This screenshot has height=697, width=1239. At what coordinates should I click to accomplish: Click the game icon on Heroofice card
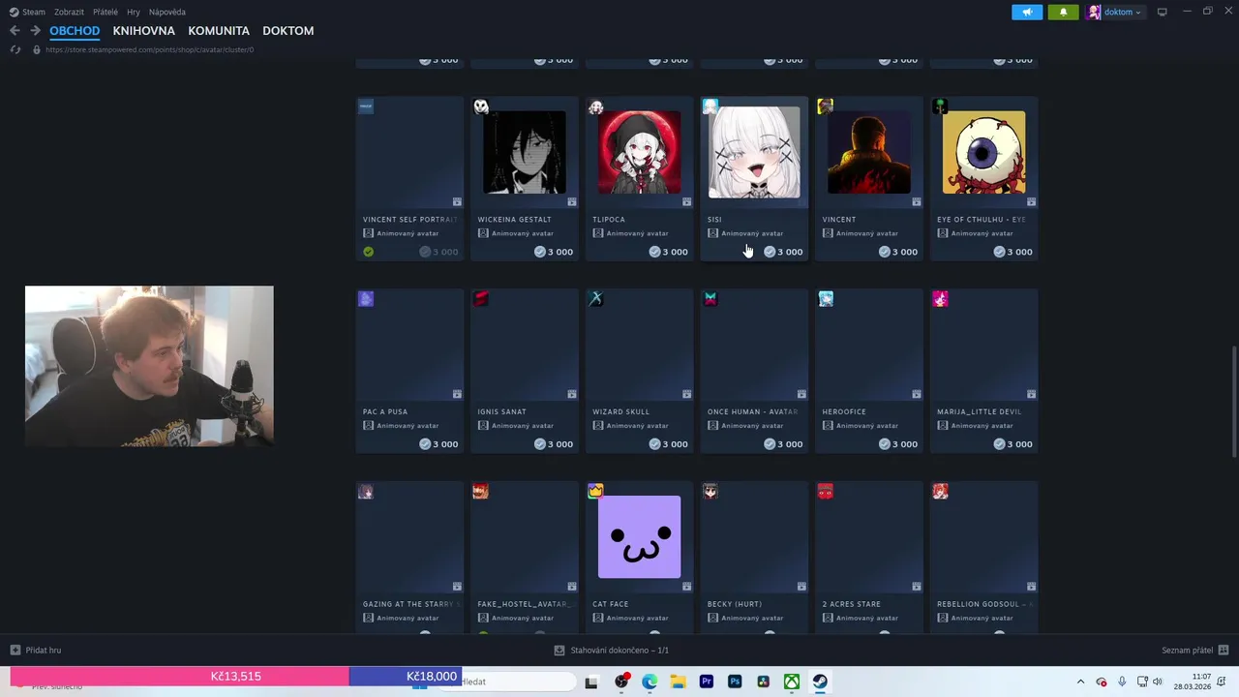click(826, 299)
